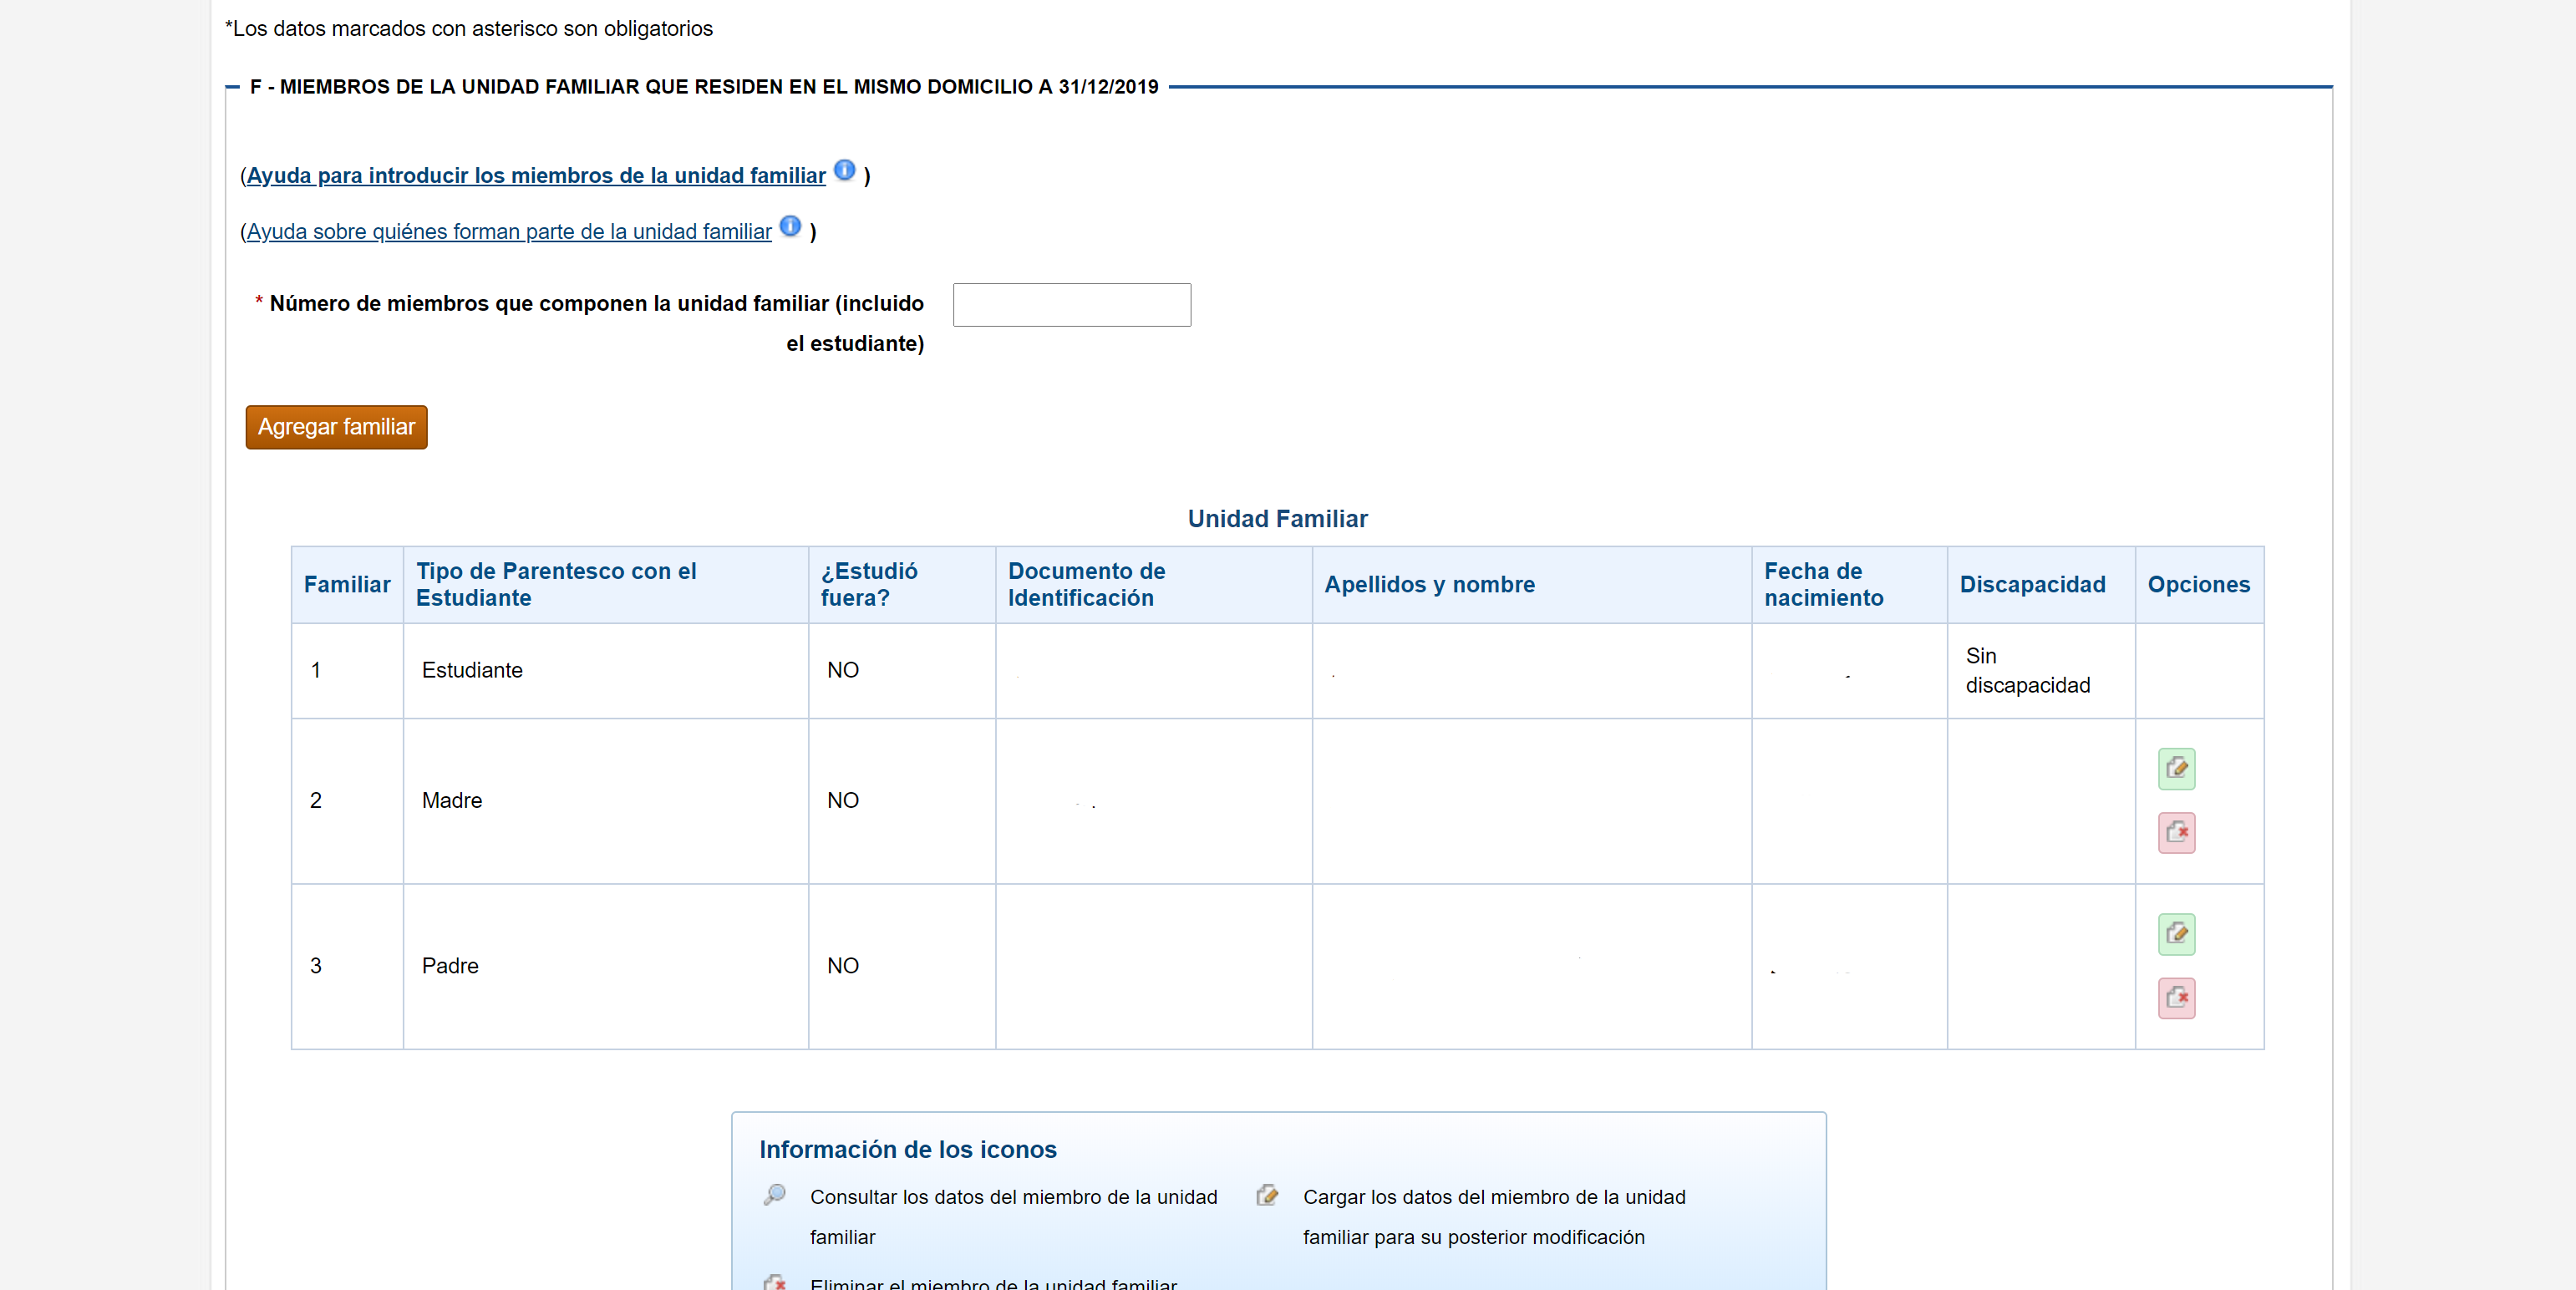
Task: Click the 'Consultar los datos del miembro' legend text
Action: pyautogui.click(x=1013, y=1216)
